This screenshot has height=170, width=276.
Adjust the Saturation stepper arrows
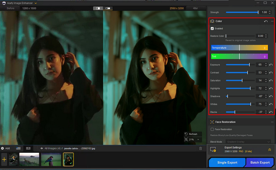[266, 81]
